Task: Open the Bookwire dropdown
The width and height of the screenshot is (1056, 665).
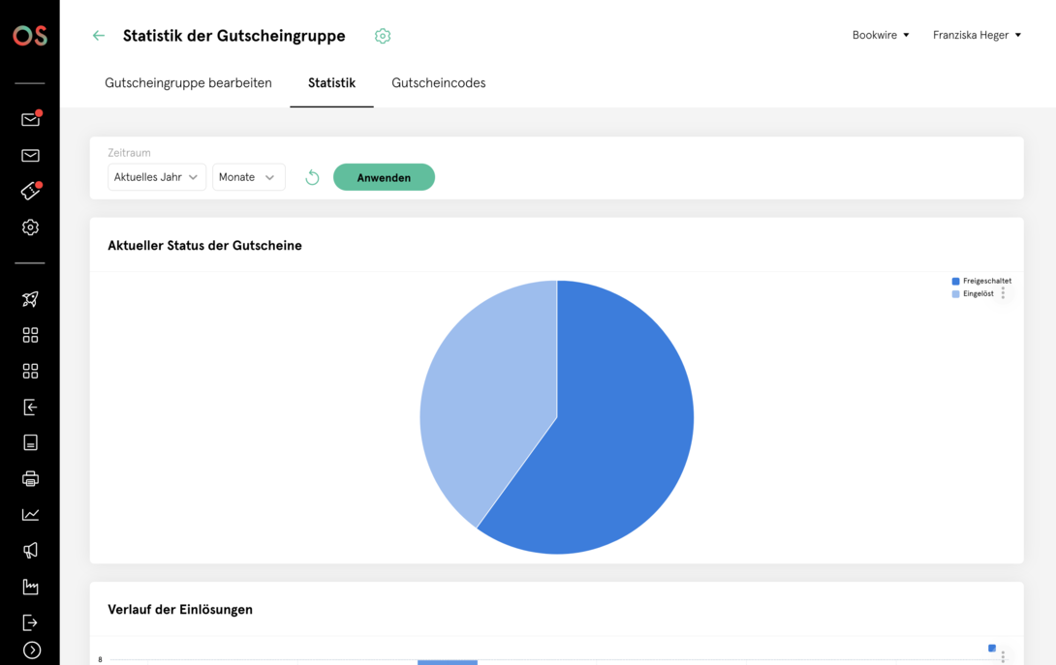Action: click(881, 35)
